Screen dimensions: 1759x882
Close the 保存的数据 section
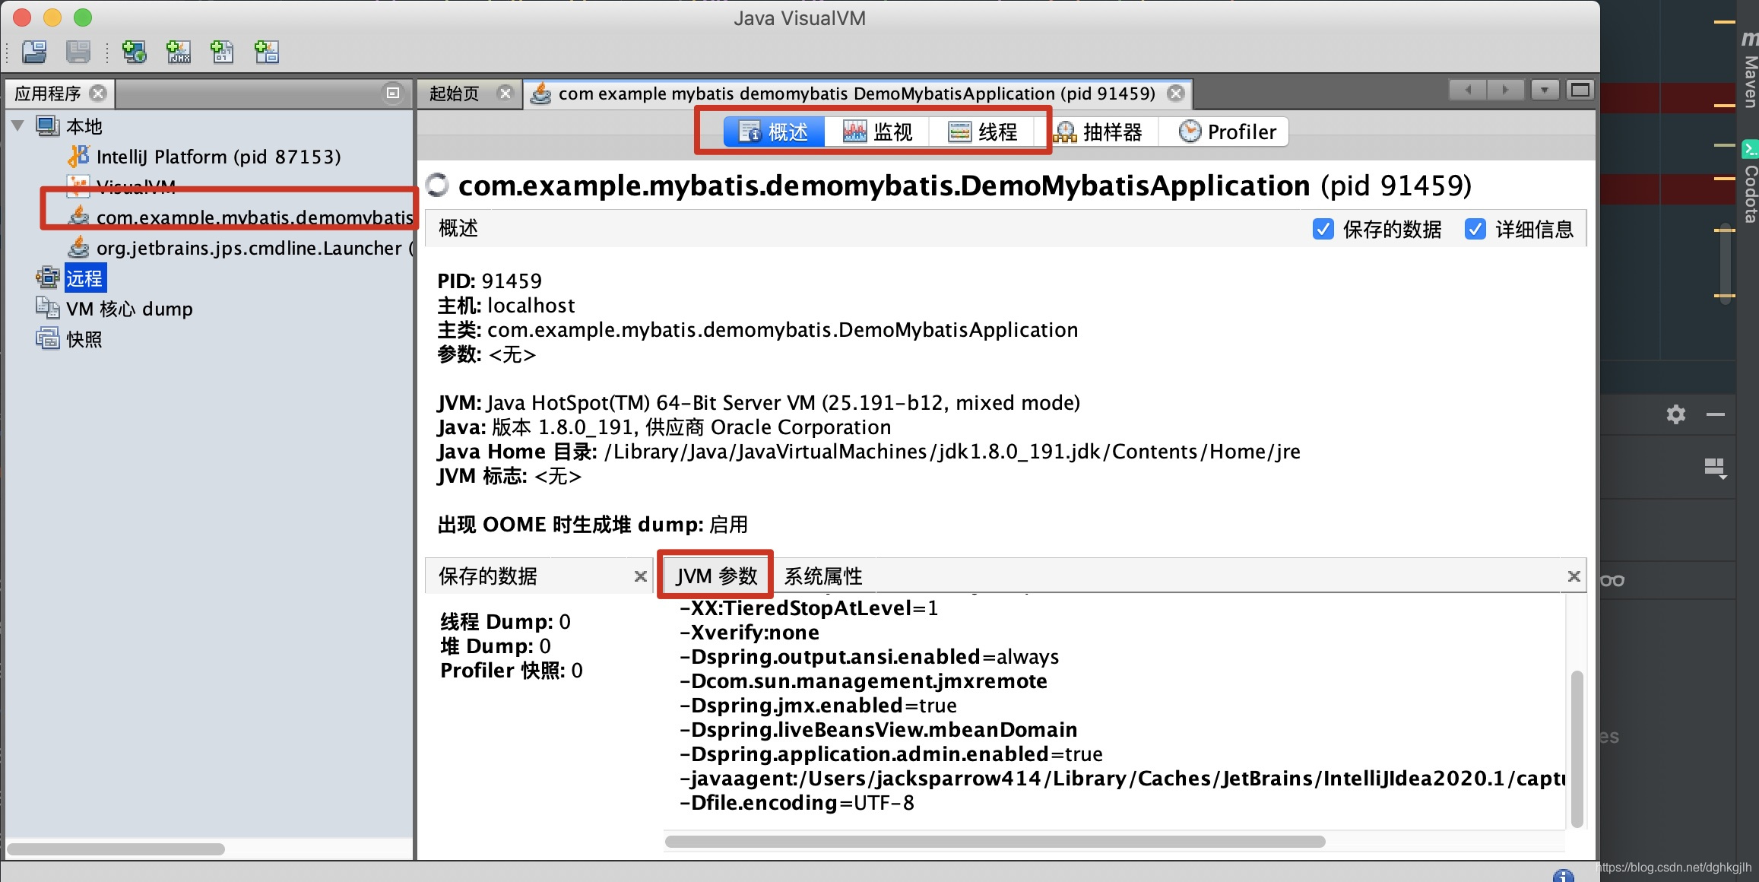pyautogui.click(x=640, y=576)
